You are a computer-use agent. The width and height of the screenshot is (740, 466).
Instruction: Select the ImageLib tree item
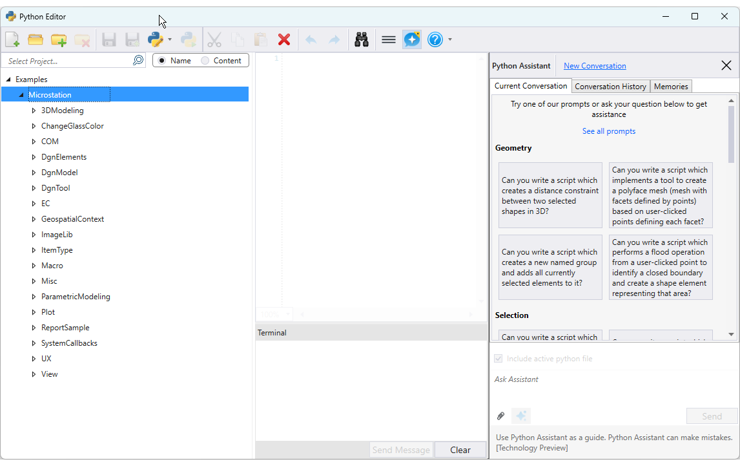click(x=57, y=235)
